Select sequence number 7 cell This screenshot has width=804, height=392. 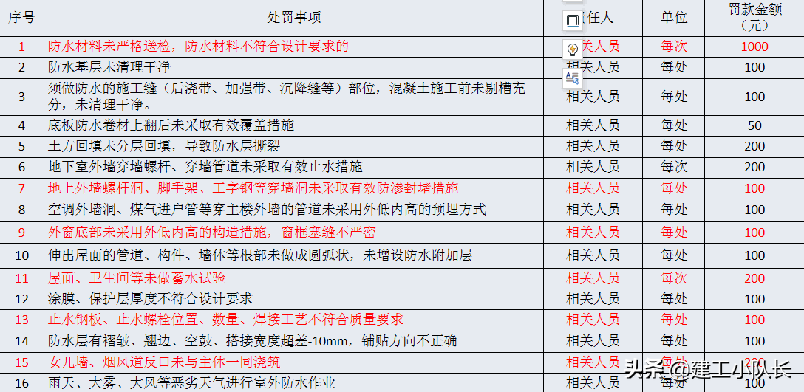(21, 188)
